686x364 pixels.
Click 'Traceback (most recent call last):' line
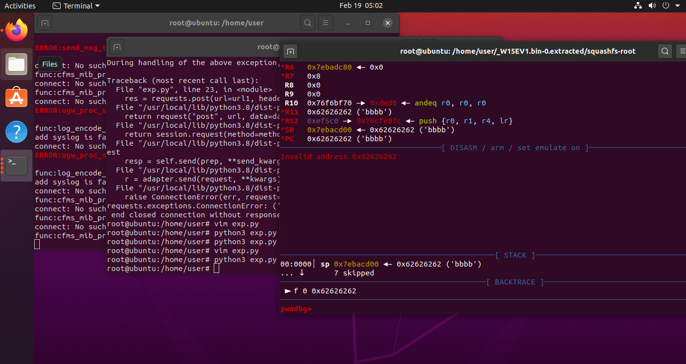coord(182,81)
